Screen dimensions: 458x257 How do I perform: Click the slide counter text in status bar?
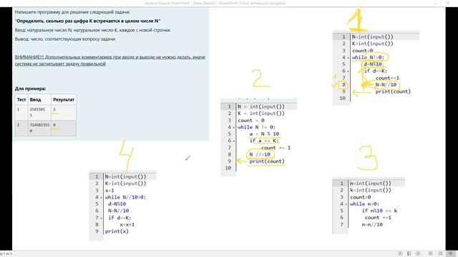click(6, 254)
